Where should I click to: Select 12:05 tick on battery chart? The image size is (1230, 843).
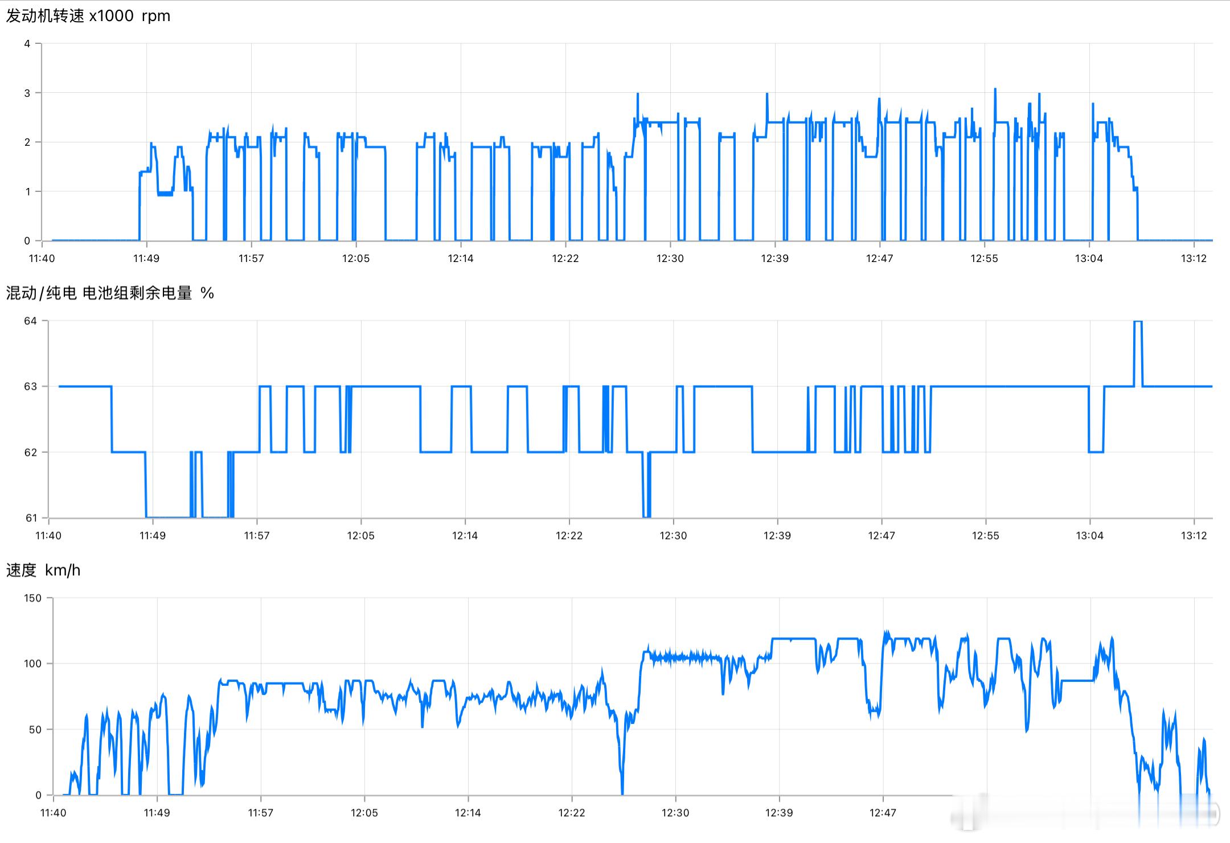(x=360, y=536)
